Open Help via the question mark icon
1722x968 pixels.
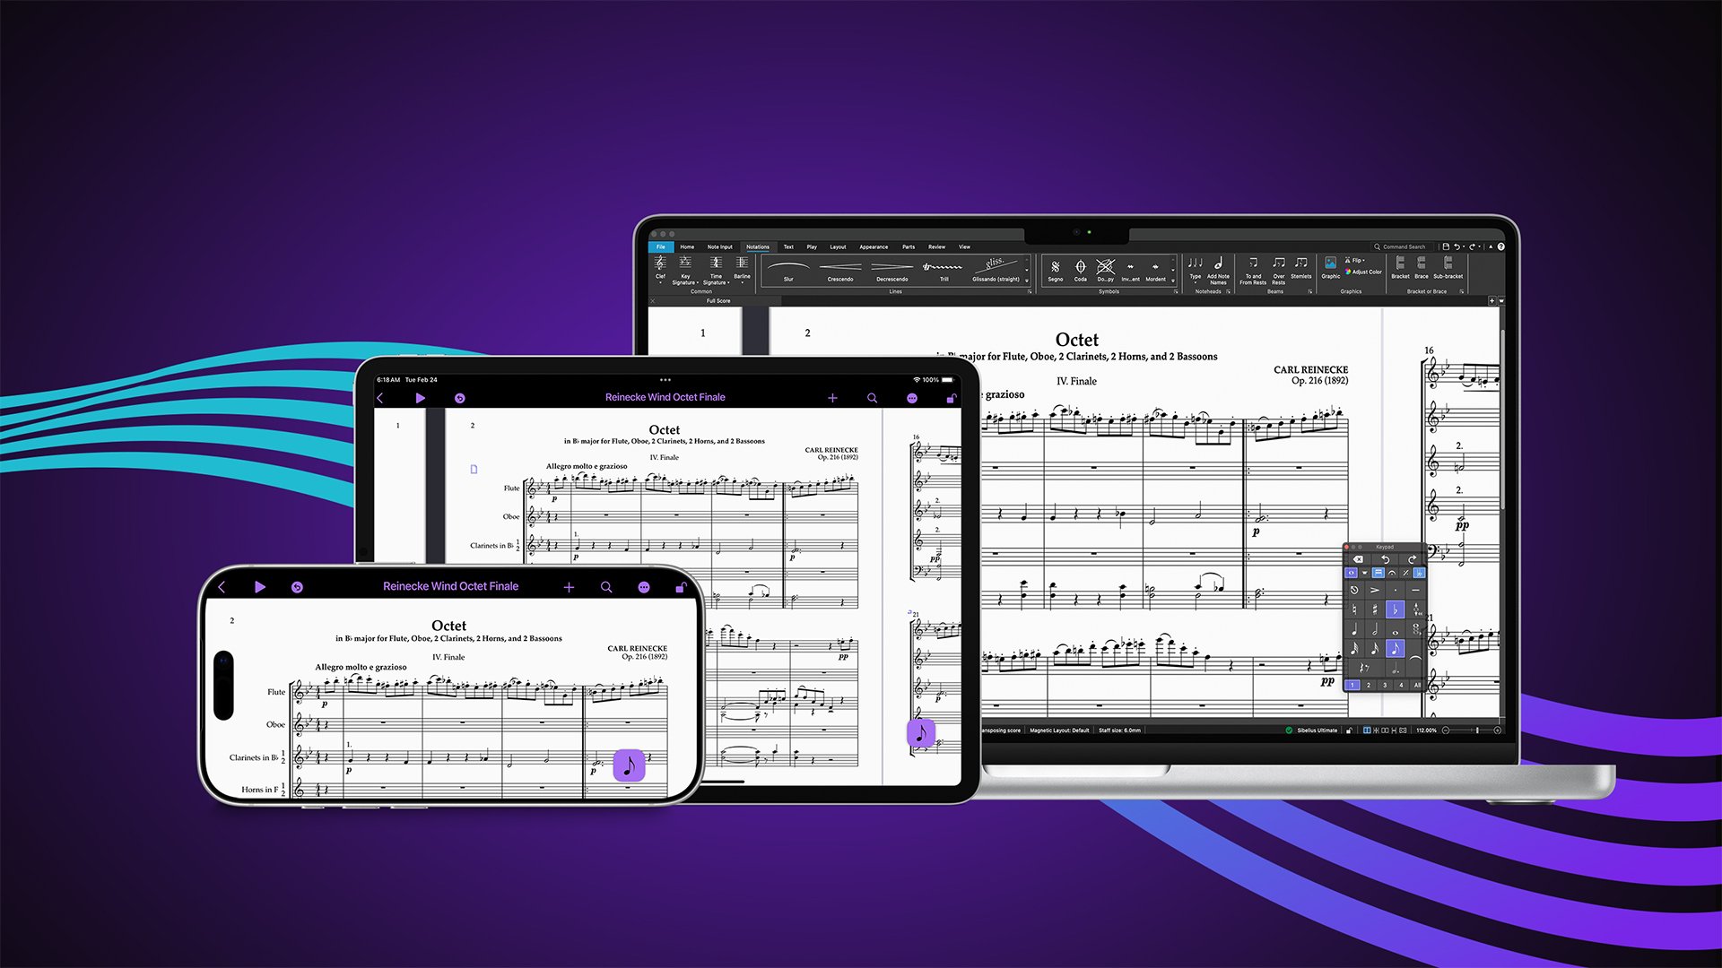click(1501, 246)
